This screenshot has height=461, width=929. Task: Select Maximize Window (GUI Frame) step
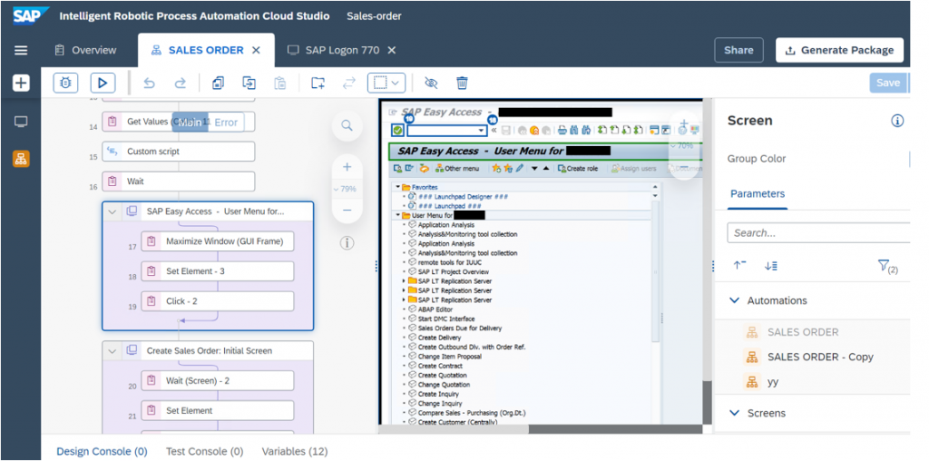point(218,241)
